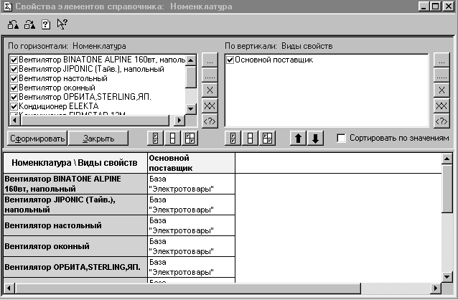Select База "Электротовары" cell for Вентилятор оконный

(x=192, y=246)
